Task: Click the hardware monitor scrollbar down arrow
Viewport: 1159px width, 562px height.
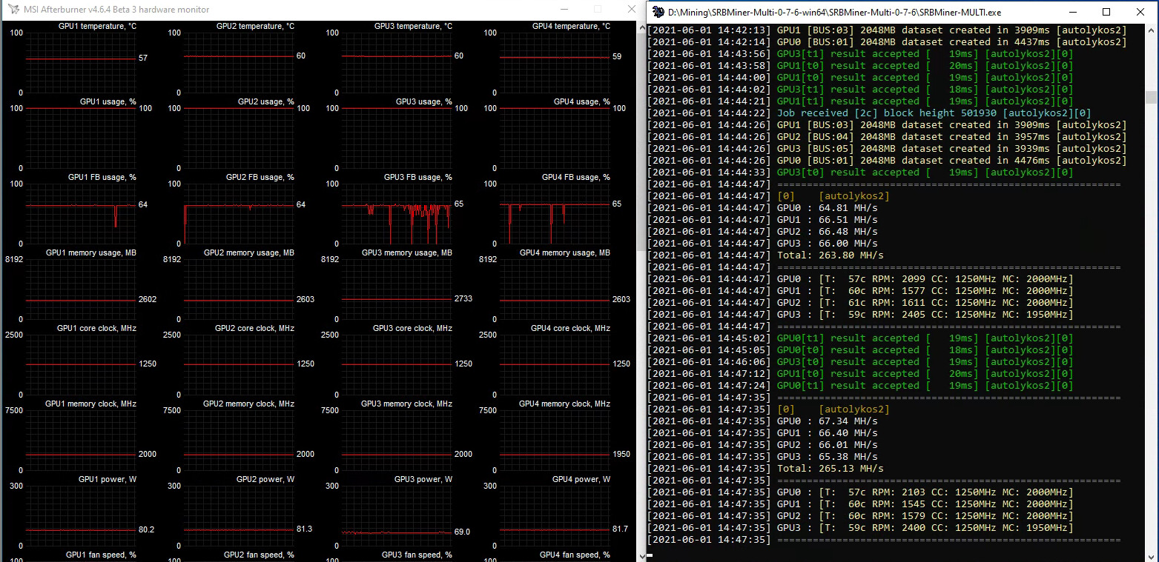Action: point(641,555)
